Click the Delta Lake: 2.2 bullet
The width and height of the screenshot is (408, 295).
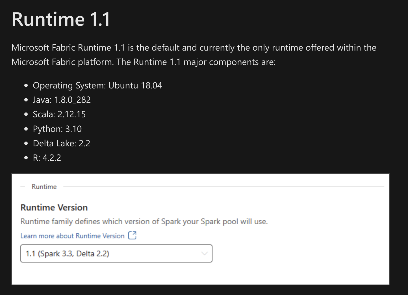coord(61,143)
